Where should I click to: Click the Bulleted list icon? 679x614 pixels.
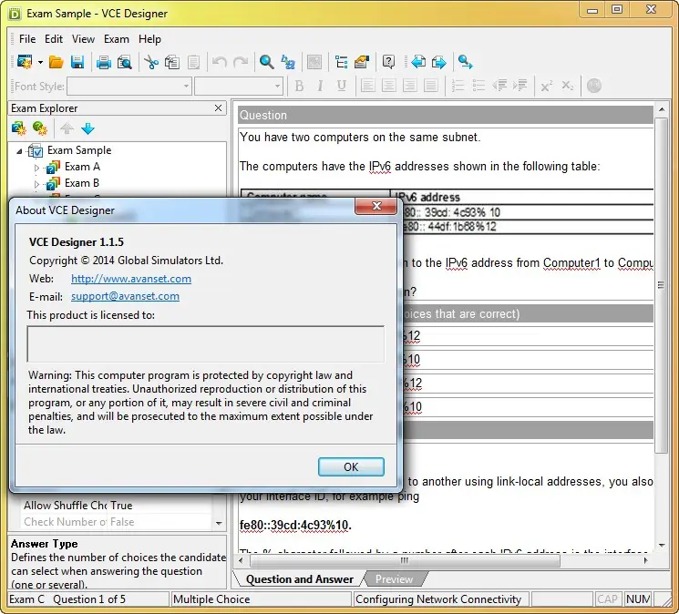[478, 86]
